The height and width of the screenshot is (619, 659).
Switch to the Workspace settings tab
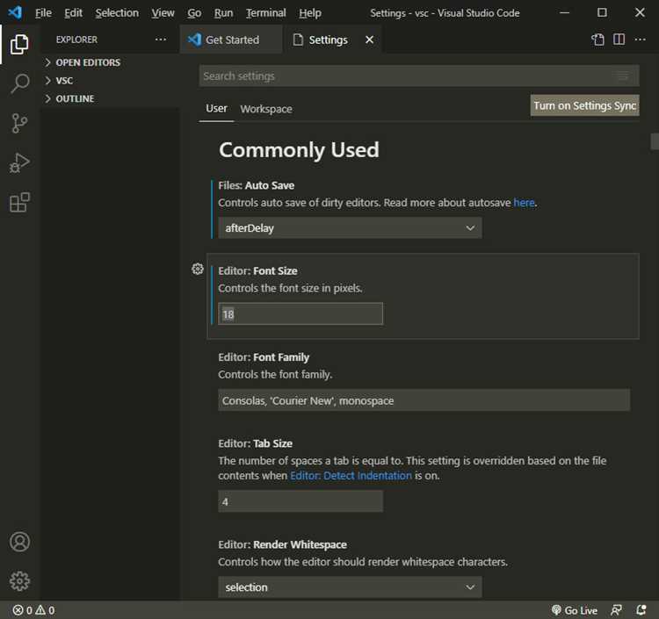pos(266,109)
